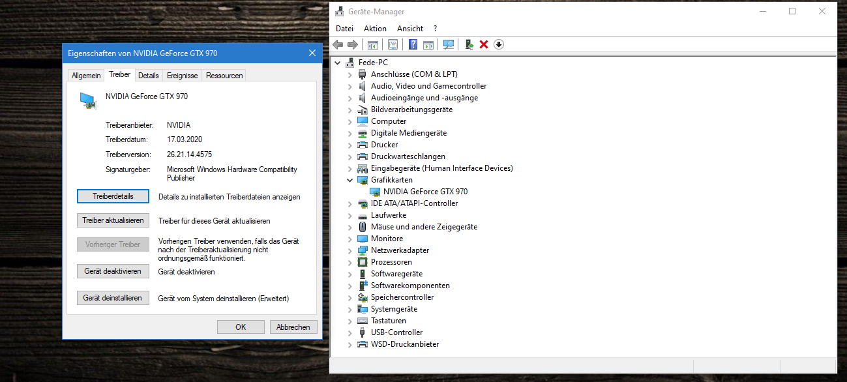Open the Properties sheet toolbar icon
Screen dimensions: 847x382
coord(393,44)
